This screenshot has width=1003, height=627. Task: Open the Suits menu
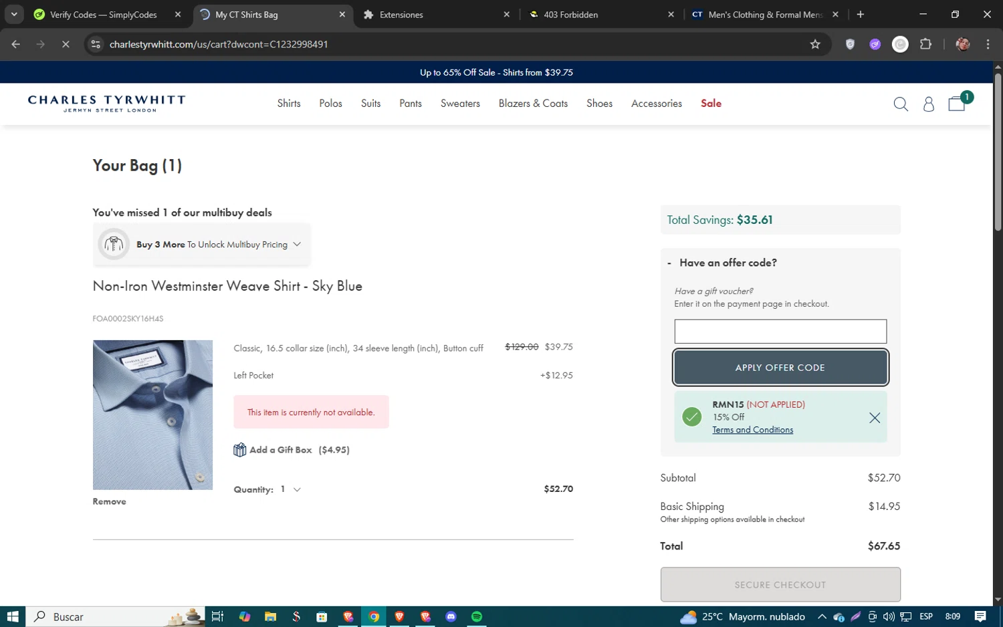[370, 104]
